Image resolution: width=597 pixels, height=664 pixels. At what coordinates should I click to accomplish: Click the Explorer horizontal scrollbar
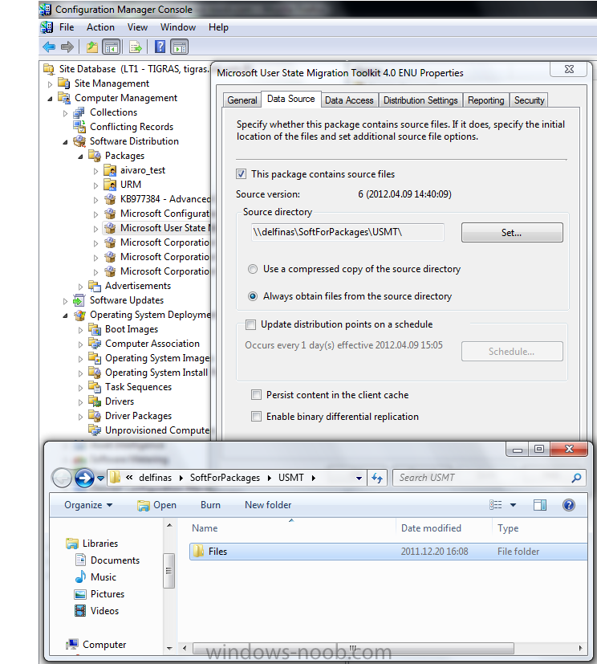[x=353, y=648]
